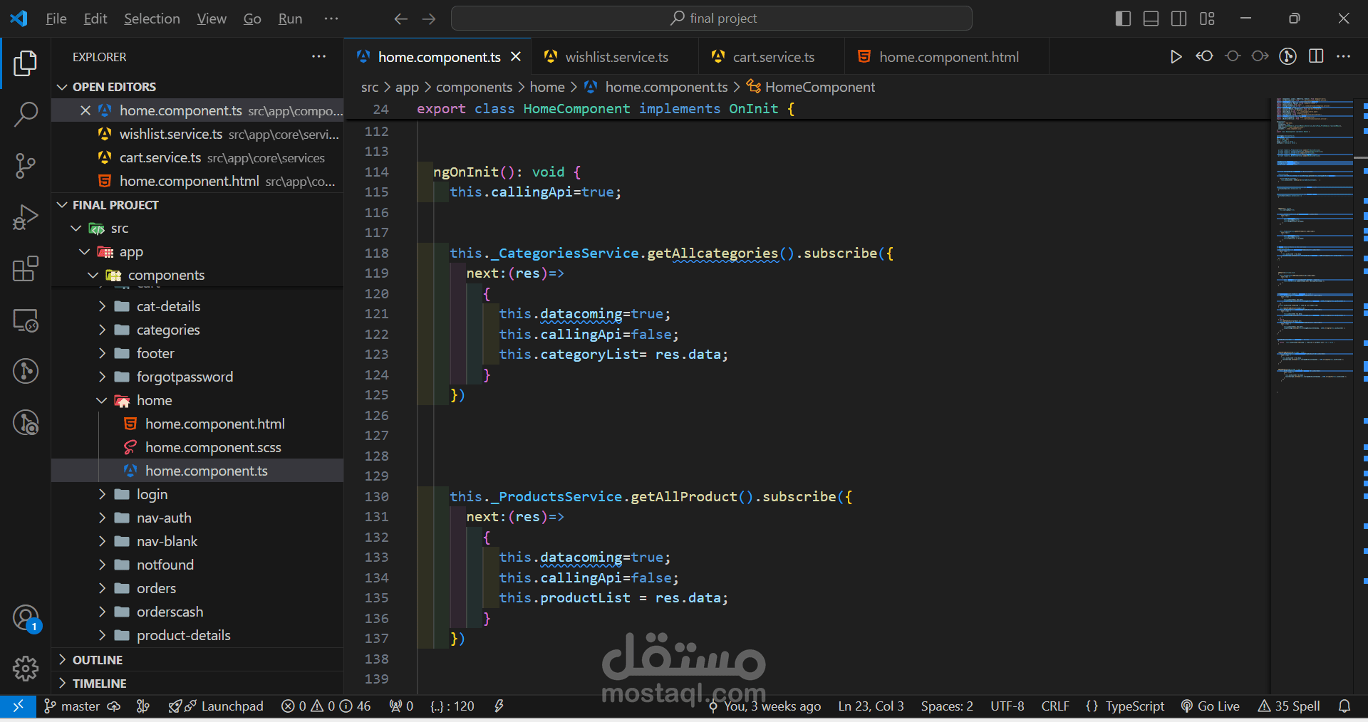Close home.component.ts from Open Editors list
The width and height of the screenshot is (1368, 722).
click(85, 110)
